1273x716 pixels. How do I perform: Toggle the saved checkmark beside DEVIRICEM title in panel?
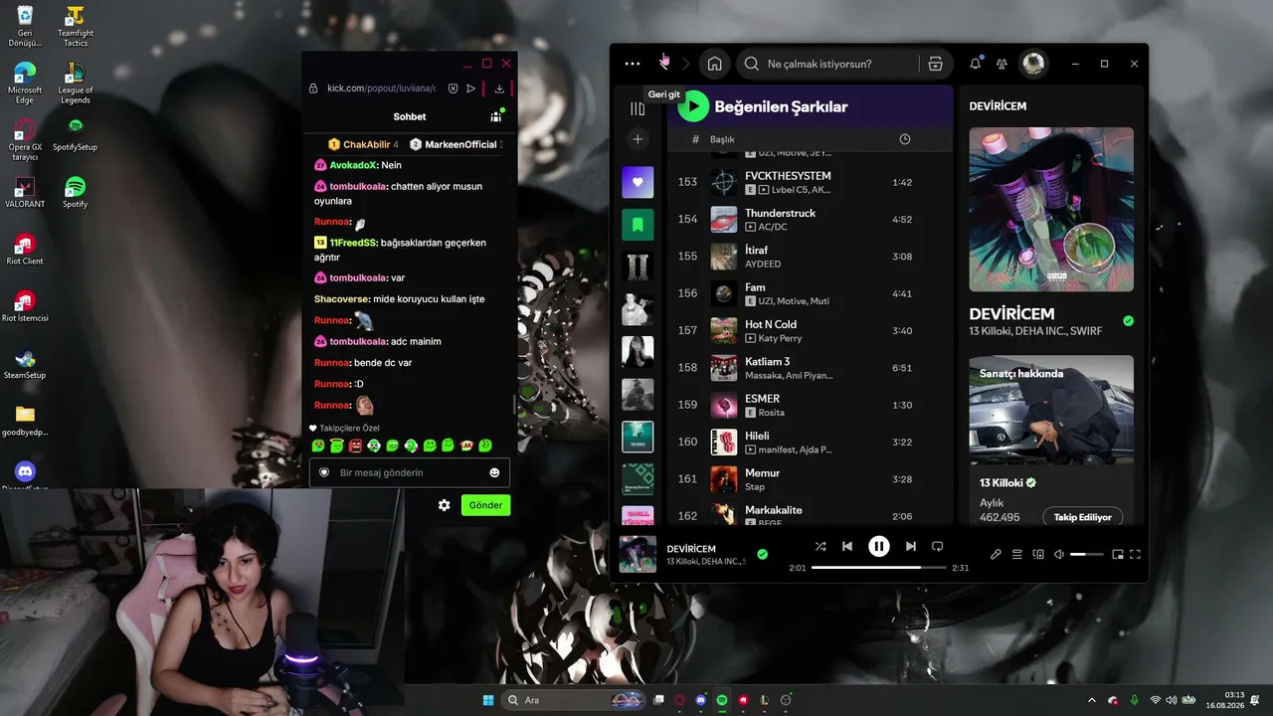(x=1128, y=321)
